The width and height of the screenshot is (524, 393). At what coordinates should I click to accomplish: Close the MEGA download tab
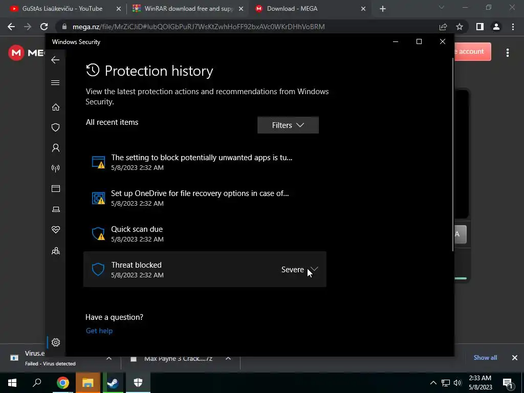click(x=363, y=9)
